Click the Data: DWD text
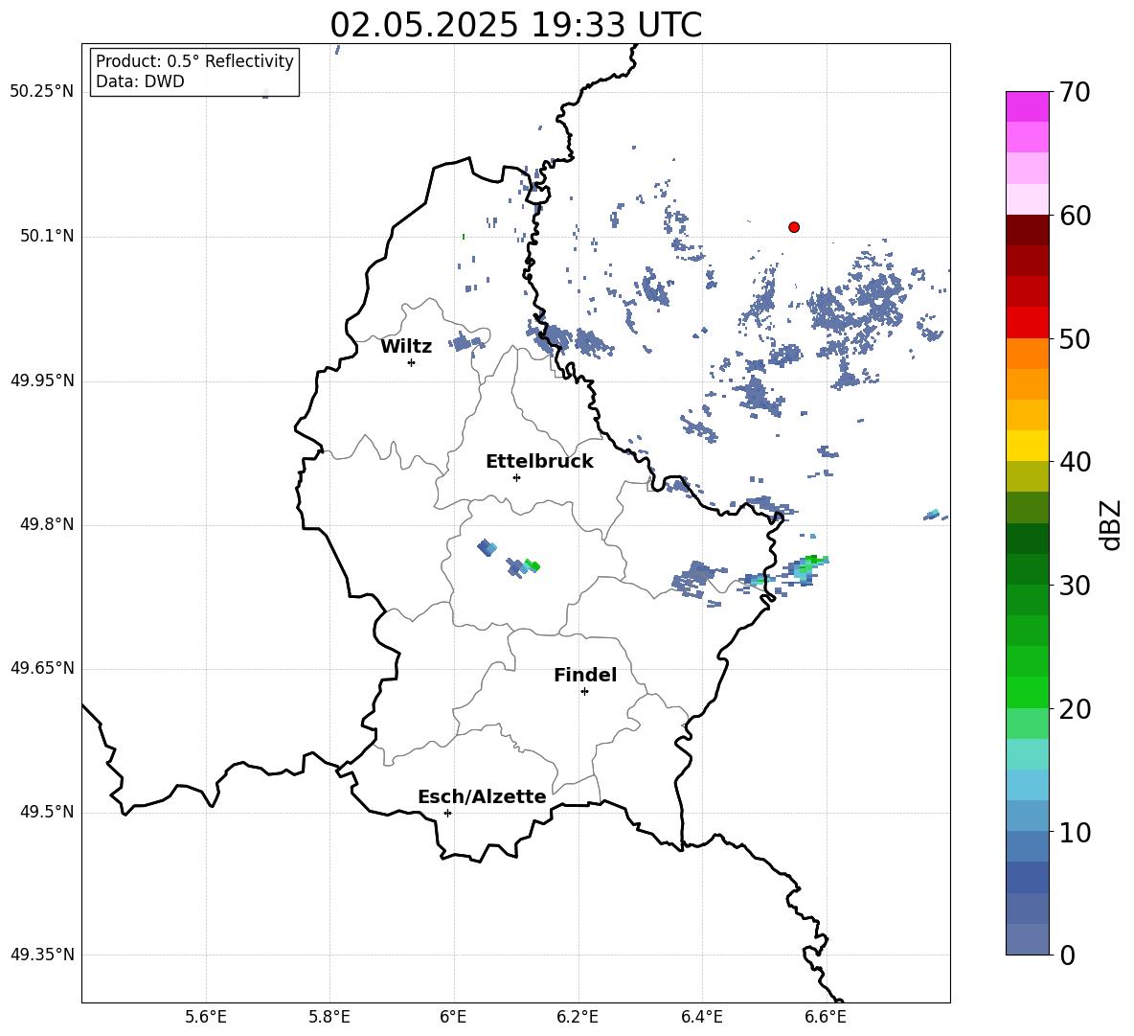Screen dimensions: 1134x1036 [x=140, y=81]
